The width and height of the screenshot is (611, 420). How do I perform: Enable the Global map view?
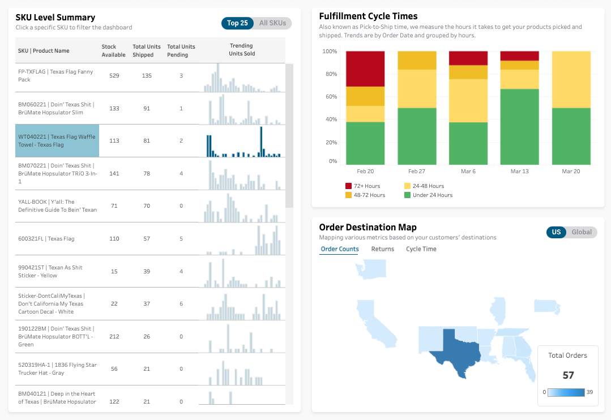point(583,232)
